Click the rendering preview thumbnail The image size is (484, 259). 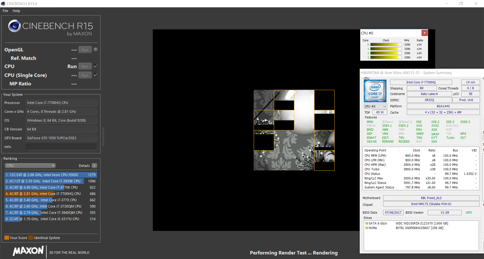pos(294,130)
